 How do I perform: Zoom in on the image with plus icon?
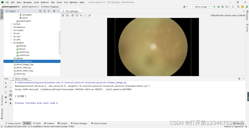[x=73, y=15]
